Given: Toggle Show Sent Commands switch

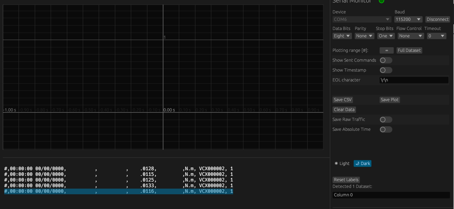Looking at the screenshot, I should [386, 60].
